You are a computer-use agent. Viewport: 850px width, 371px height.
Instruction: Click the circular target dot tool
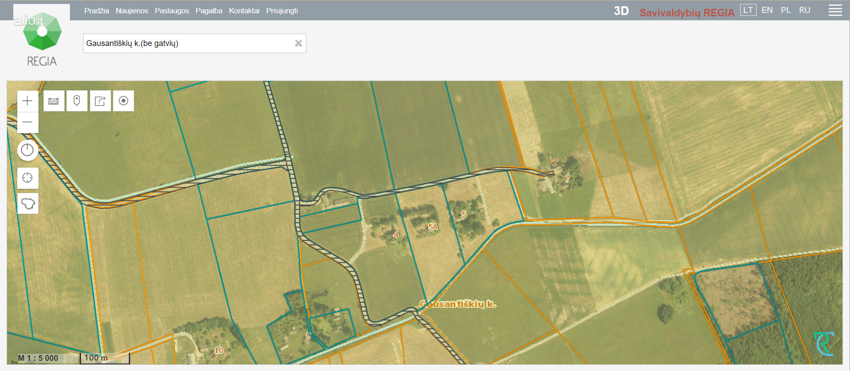coord(124,101)
